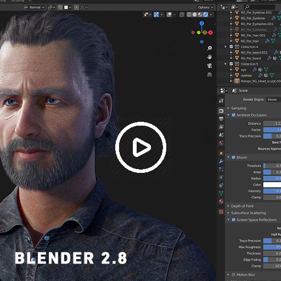Collapse the Collection 5 tree
281x281 pixels.
[x=226, y=64]
